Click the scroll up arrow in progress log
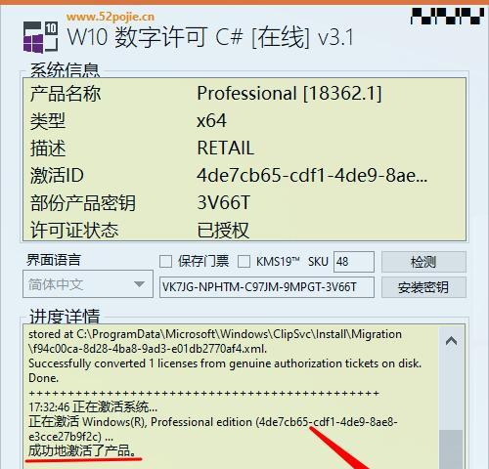The height and width of the screenshot is (469, 489). [451, 341]
